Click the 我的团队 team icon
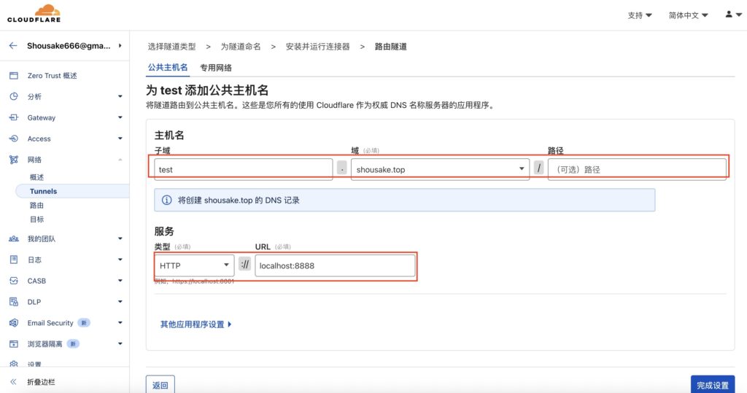This screenshot has height=393, width=747. (14, 238)
